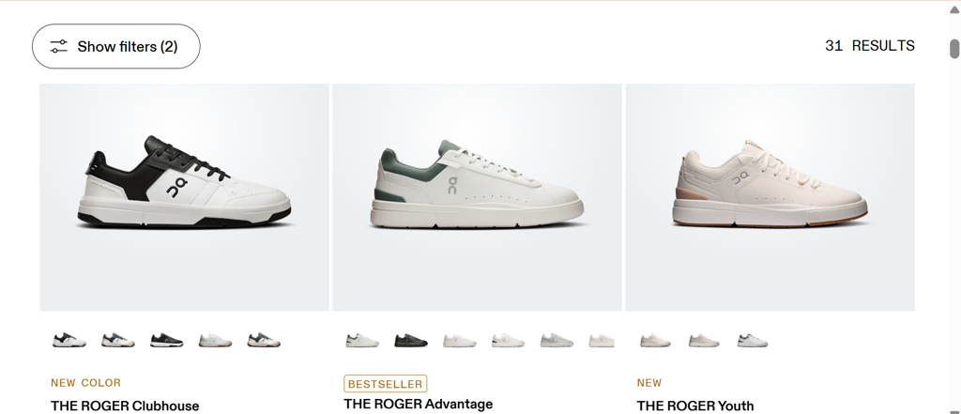Click the filter sliders icon
Screen dimensions: 961x414
point(59,46)
